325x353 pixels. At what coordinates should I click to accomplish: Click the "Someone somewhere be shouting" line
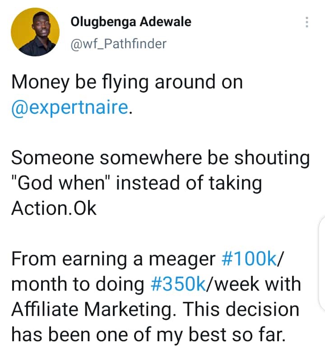[x=160, y=158]
